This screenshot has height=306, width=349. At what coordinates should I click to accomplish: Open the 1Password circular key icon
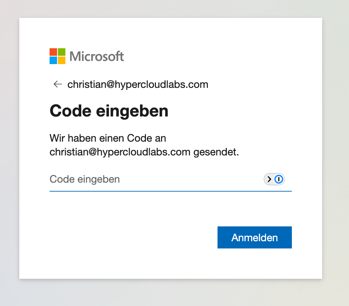pyautogui.click(x=279, y=179)
